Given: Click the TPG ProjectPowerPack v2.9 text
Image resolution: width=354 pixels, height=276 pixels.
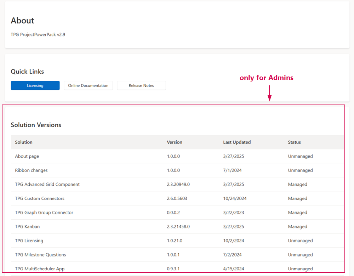Looking at the screenshot, I should tap(38, 35).
